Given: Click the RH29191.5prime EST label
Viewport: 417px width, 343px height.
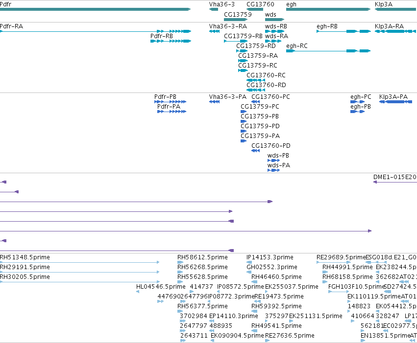Looking at the screenshot, I should 25,267.
